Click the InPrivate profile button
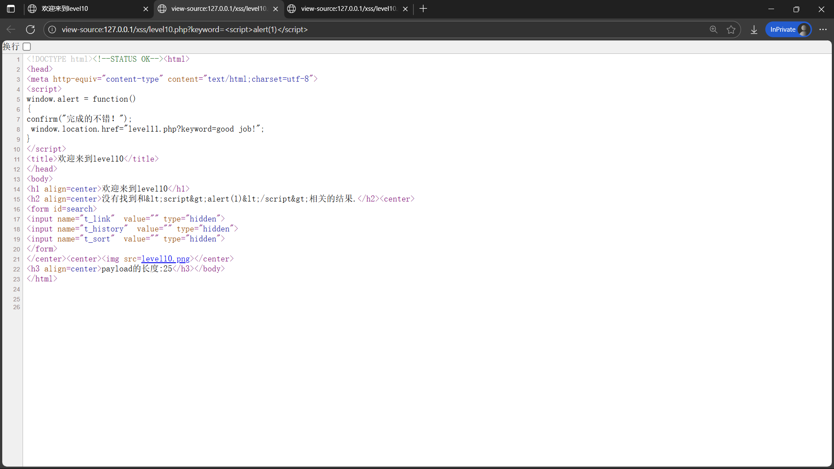Image resolution: width=834 pixels, height=469 pixels. pyautogui.click(x=788, y=30)
